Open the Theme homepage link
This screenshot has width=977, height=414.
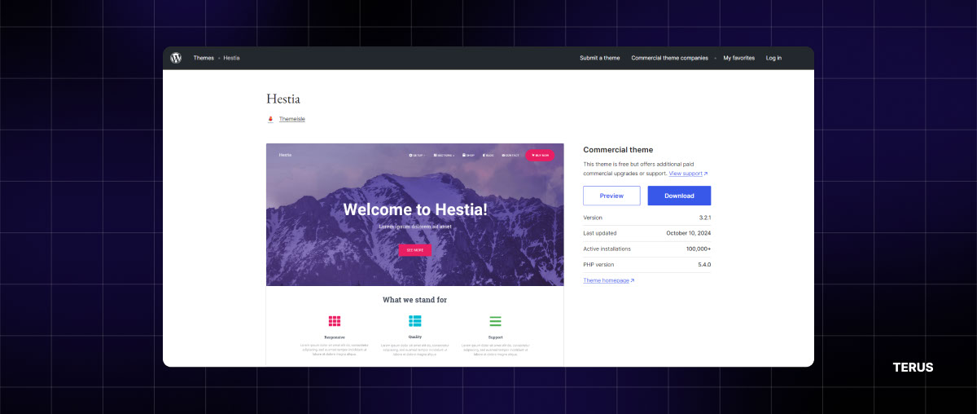point(608,280)
